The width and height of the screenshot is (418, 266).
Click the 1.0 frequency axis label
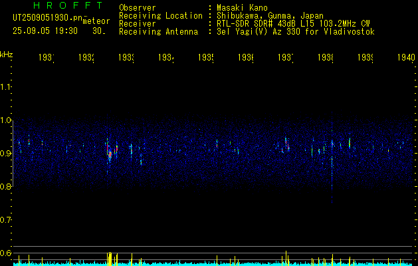tap(5, 120)
